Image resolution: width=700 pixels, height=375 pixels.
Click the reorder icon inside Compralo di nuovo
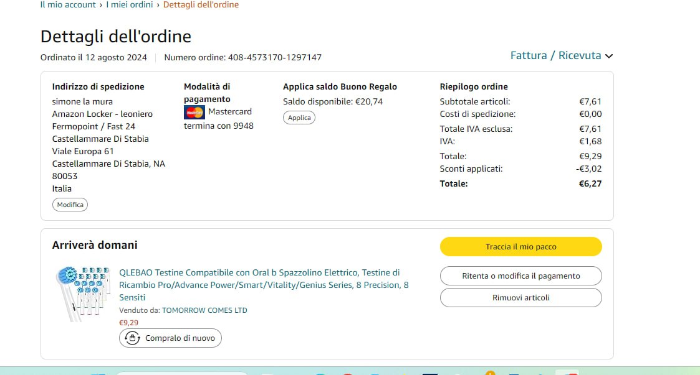coord(132,338)
